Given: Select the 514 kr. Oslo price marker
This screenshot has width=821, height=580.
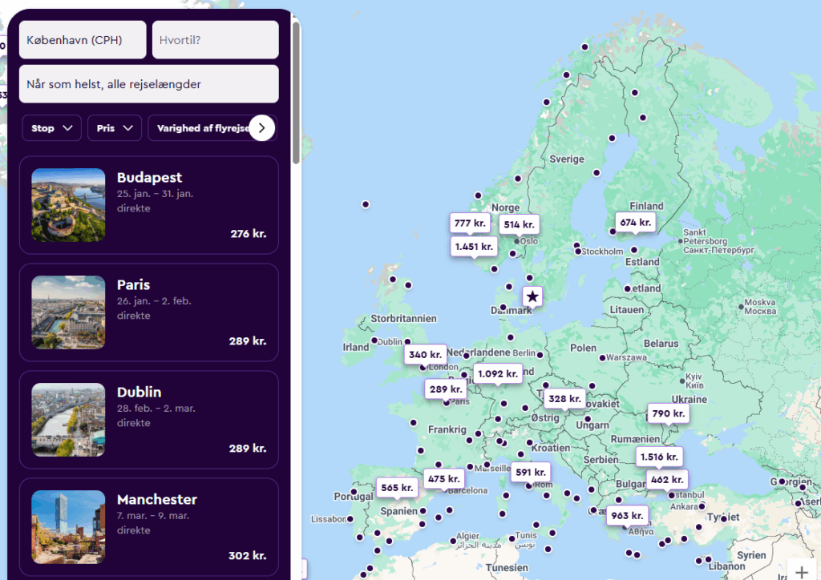Looking at the screenshot, I should [518, 224].
